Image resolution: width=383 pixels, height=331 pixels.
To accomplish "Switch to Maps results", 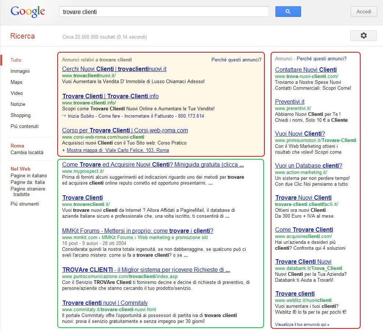I will click(17, 82).
